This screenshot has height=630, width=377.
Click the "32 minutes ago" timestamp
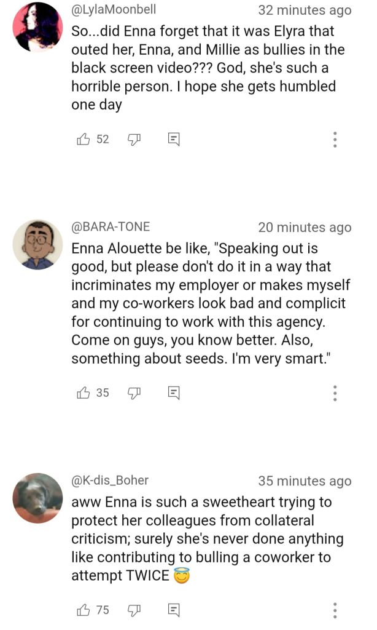[x=305, y=10]
